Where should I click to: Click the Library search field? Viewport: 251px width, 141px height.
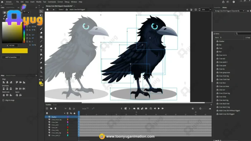coord(243,34)
